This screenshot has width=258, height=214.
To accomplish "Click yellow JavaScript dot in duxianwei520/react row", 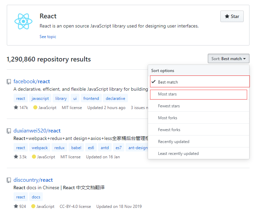I will 34,157.
